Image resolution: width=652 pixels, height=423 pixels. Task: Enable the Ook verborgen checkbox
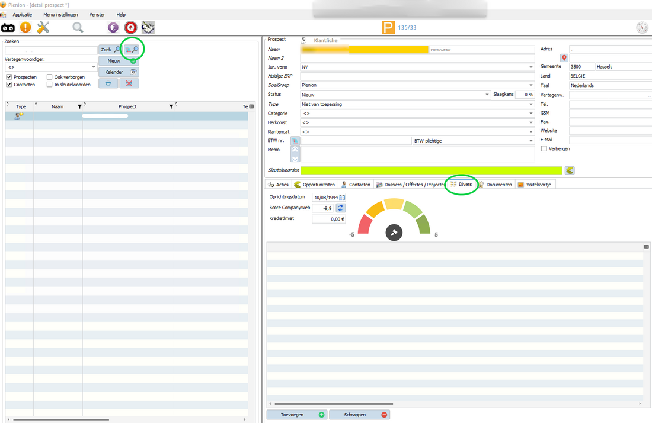click(x=50, y=77)
